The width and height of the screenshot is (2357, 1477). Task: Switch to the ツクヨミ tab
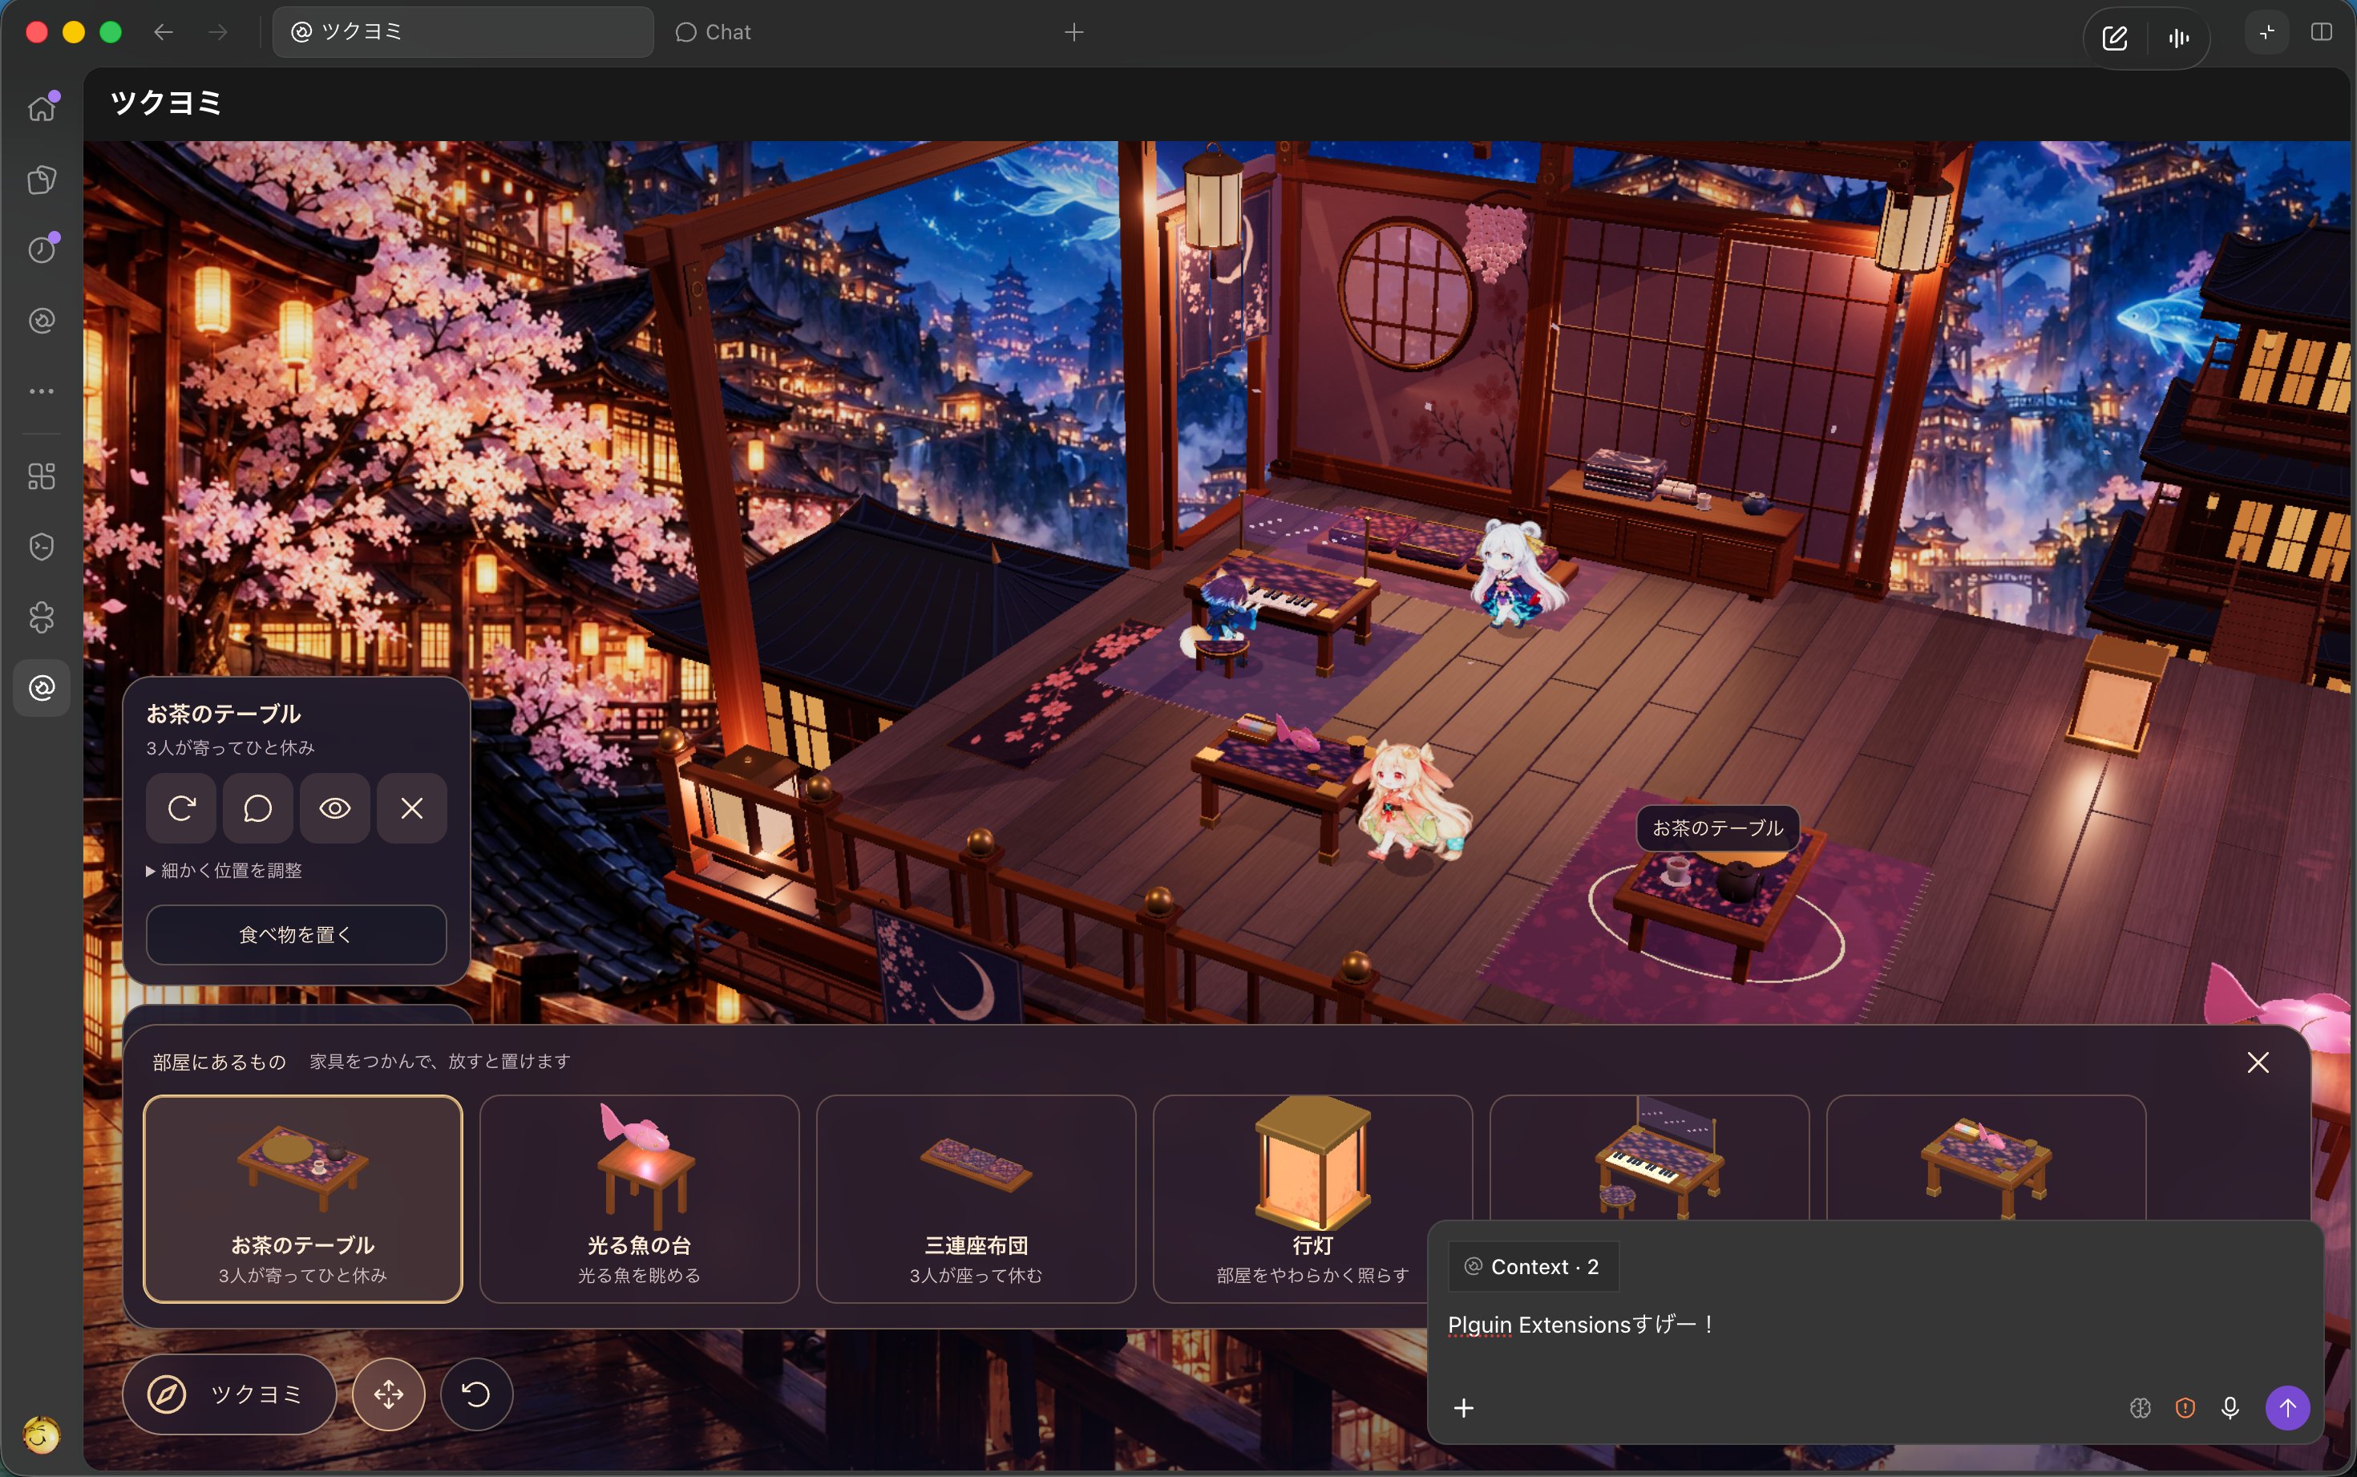[x=463, y=32]
